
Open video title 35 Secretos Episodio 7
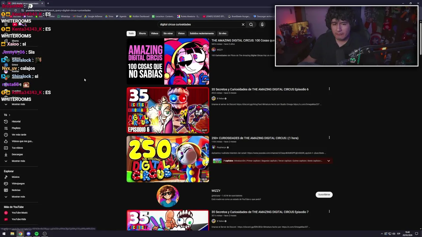click(260, 212)
